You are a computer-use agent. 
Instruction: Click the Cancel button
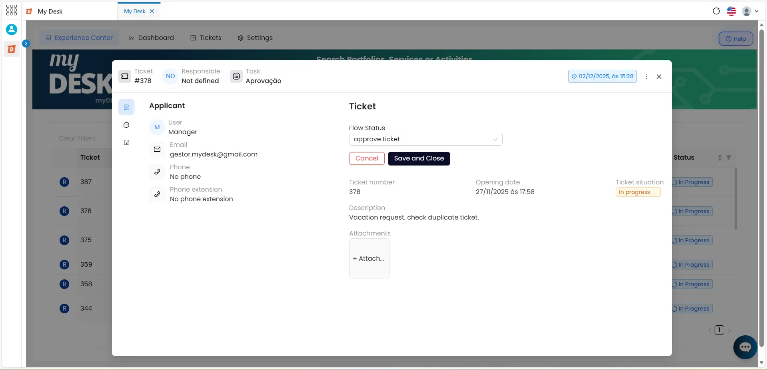(367, 158)
